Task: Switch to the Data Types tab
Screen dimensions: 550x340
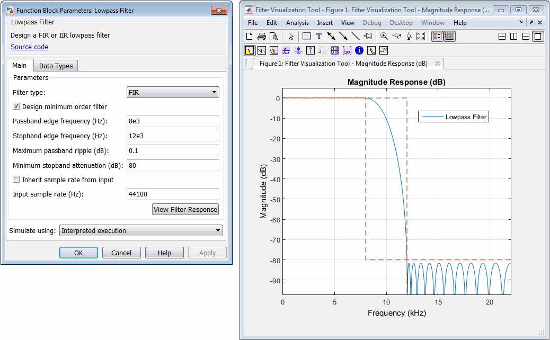Action: click(56, 66)
